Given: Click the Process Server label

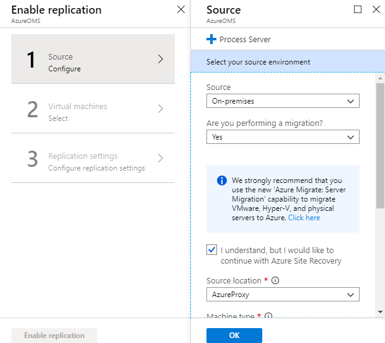Looking at the screenshot, I should 245,39.
